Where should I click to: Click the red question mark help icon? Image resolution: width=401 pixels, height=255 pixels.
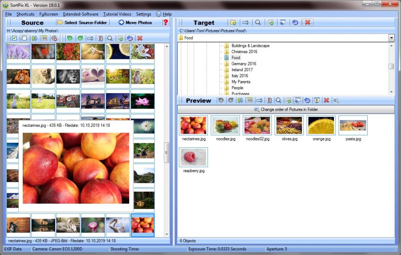pos(166,22)
